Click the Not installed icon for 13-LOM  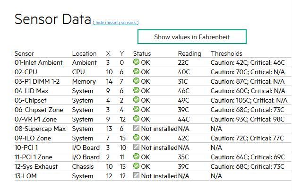pos(136,175)
